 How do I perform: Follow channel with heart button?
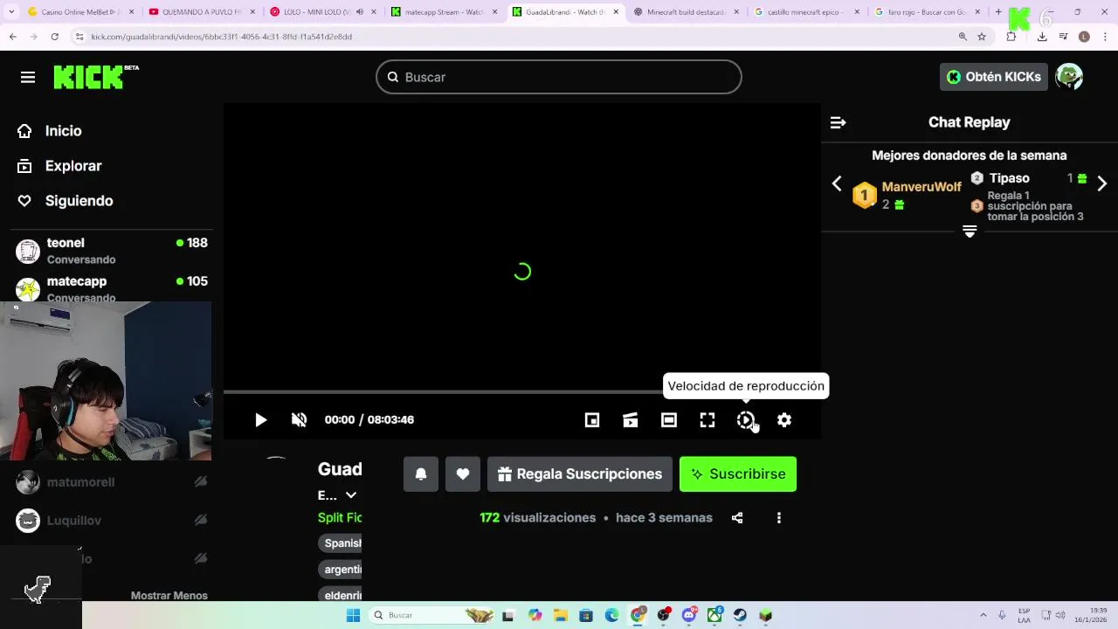[x=463, y=473]
